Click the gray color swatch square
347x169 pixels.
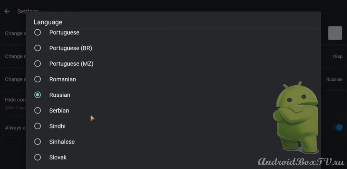point(335,33)
